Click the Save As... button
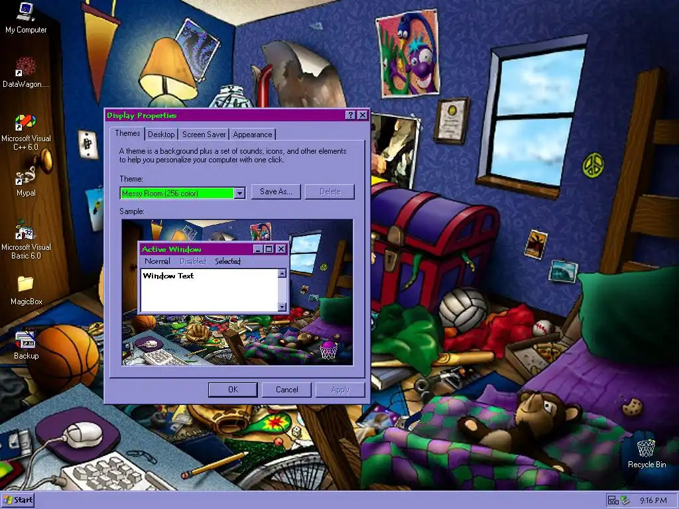679x509 pixels. pos(276,192)
